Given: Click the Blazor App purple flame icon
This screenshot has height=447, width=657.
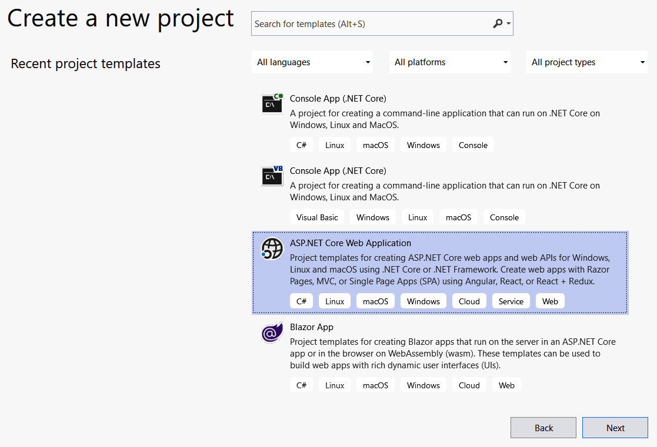Looking at the screenshot, I should tap(272, 332).
